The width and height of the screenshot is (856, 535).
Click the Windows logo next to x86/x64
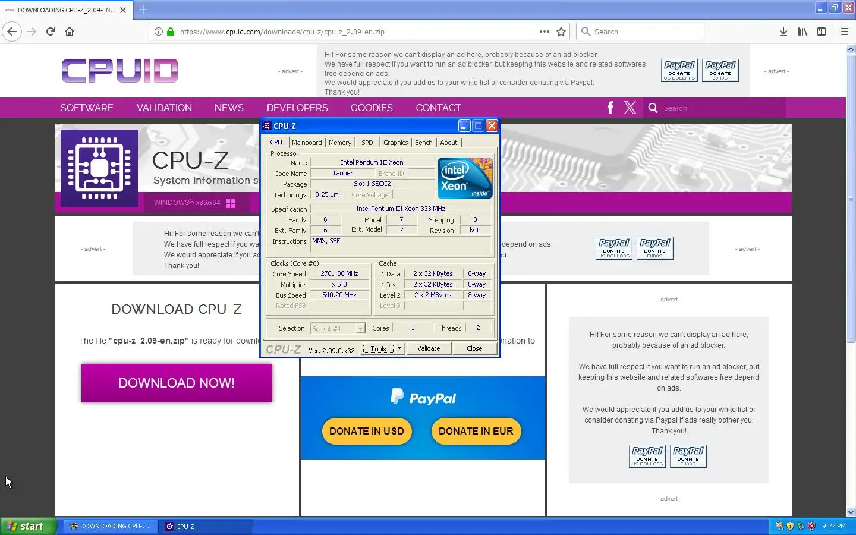pos(230,203)
